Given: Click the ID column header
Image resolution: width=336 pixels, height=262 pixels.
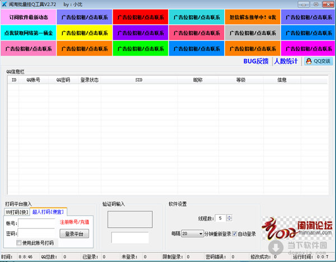Looking at the screenshot, I should click(14, 80).
